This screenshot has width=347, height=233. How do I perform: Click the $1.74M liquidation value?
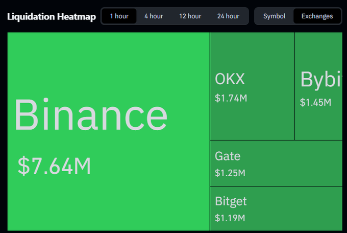231,98
